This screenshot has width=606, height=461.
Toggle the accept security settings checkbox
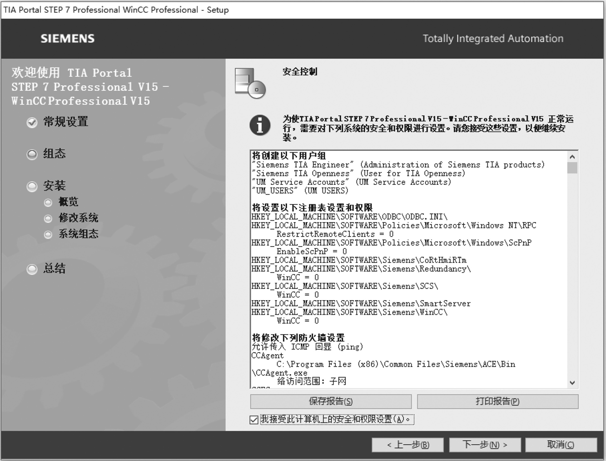pos(254,420)
